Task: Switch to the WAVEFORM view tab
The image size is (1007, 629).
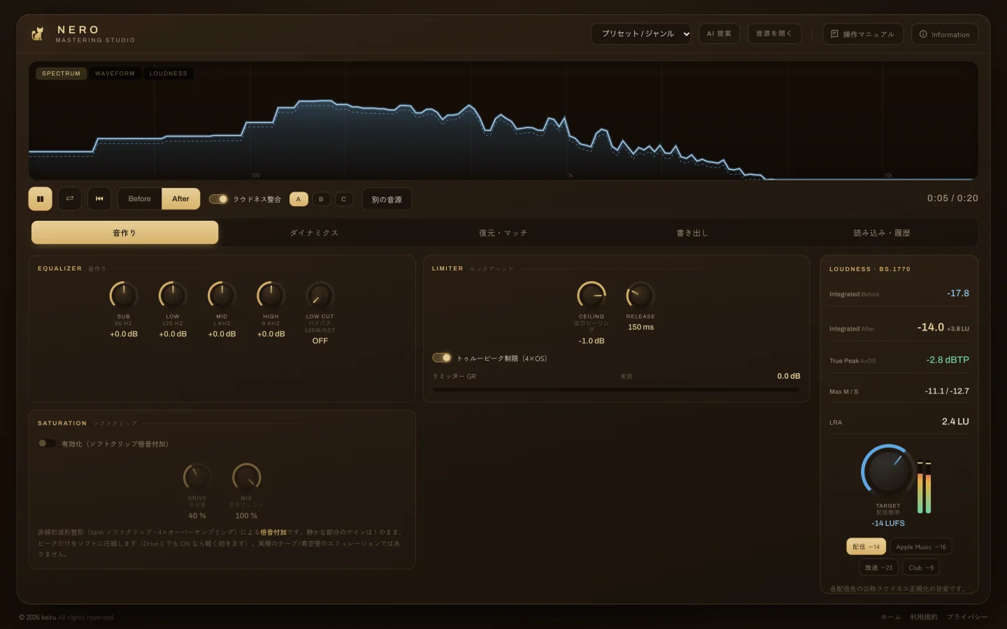Action: point(115,73)
